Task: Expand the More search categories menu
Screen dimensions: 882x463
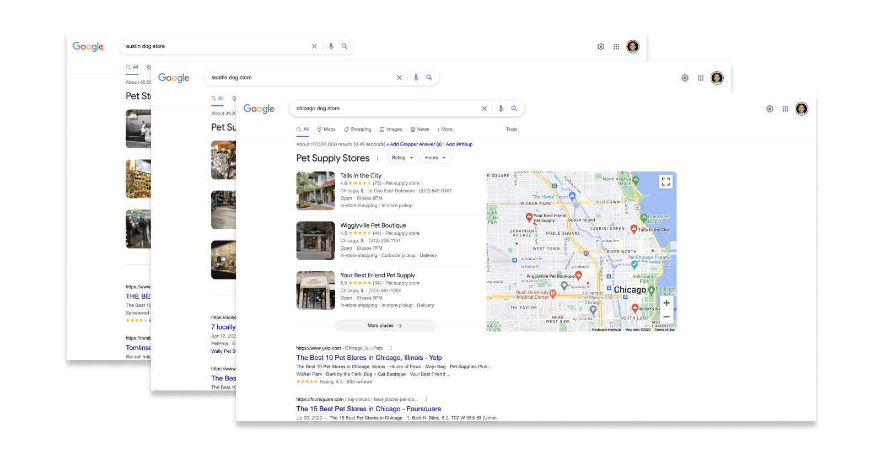Action: coord(445,130)
